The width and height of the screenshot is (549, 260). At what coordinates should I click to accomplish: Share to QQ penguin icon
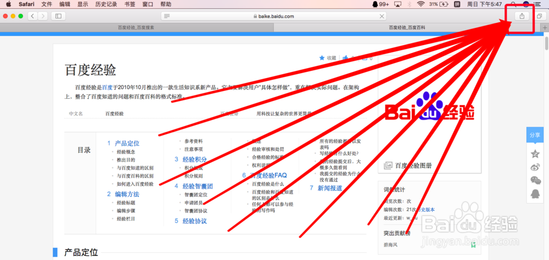[535, 194]
